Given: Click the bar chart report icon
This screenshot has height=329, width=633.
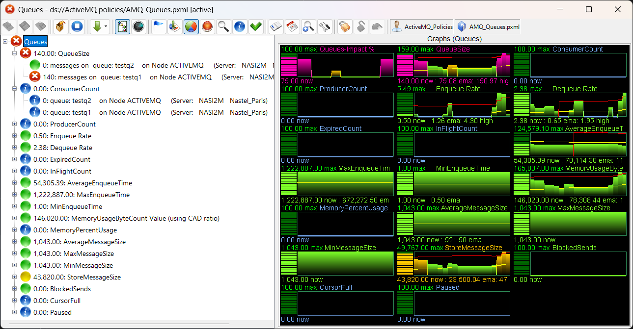Looking at the screenshot, I should (x=175, y=26).
